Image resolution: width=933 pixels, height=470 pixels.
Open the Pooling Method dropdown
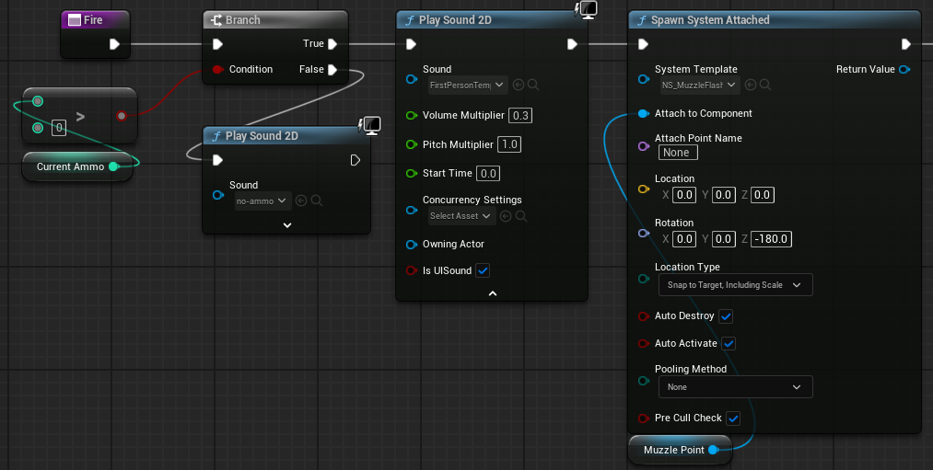pyautogui.click(x=736, y=387)
